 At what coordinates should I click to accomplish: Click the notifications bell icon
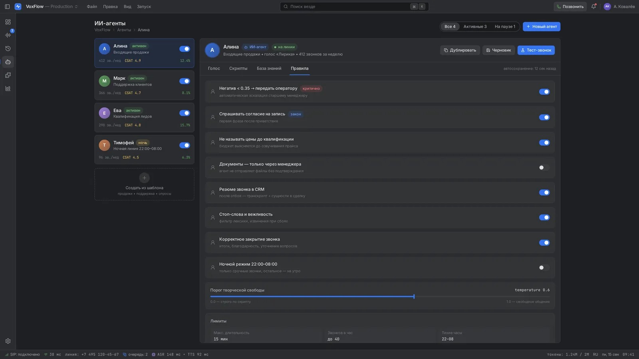tap(593, 6)
